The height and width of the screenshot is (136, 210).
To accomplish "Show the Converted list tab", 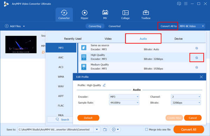I will coord(114,26).
